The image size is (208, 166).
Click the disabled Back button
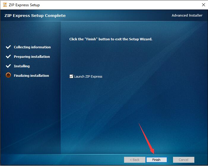click(135, 160)
